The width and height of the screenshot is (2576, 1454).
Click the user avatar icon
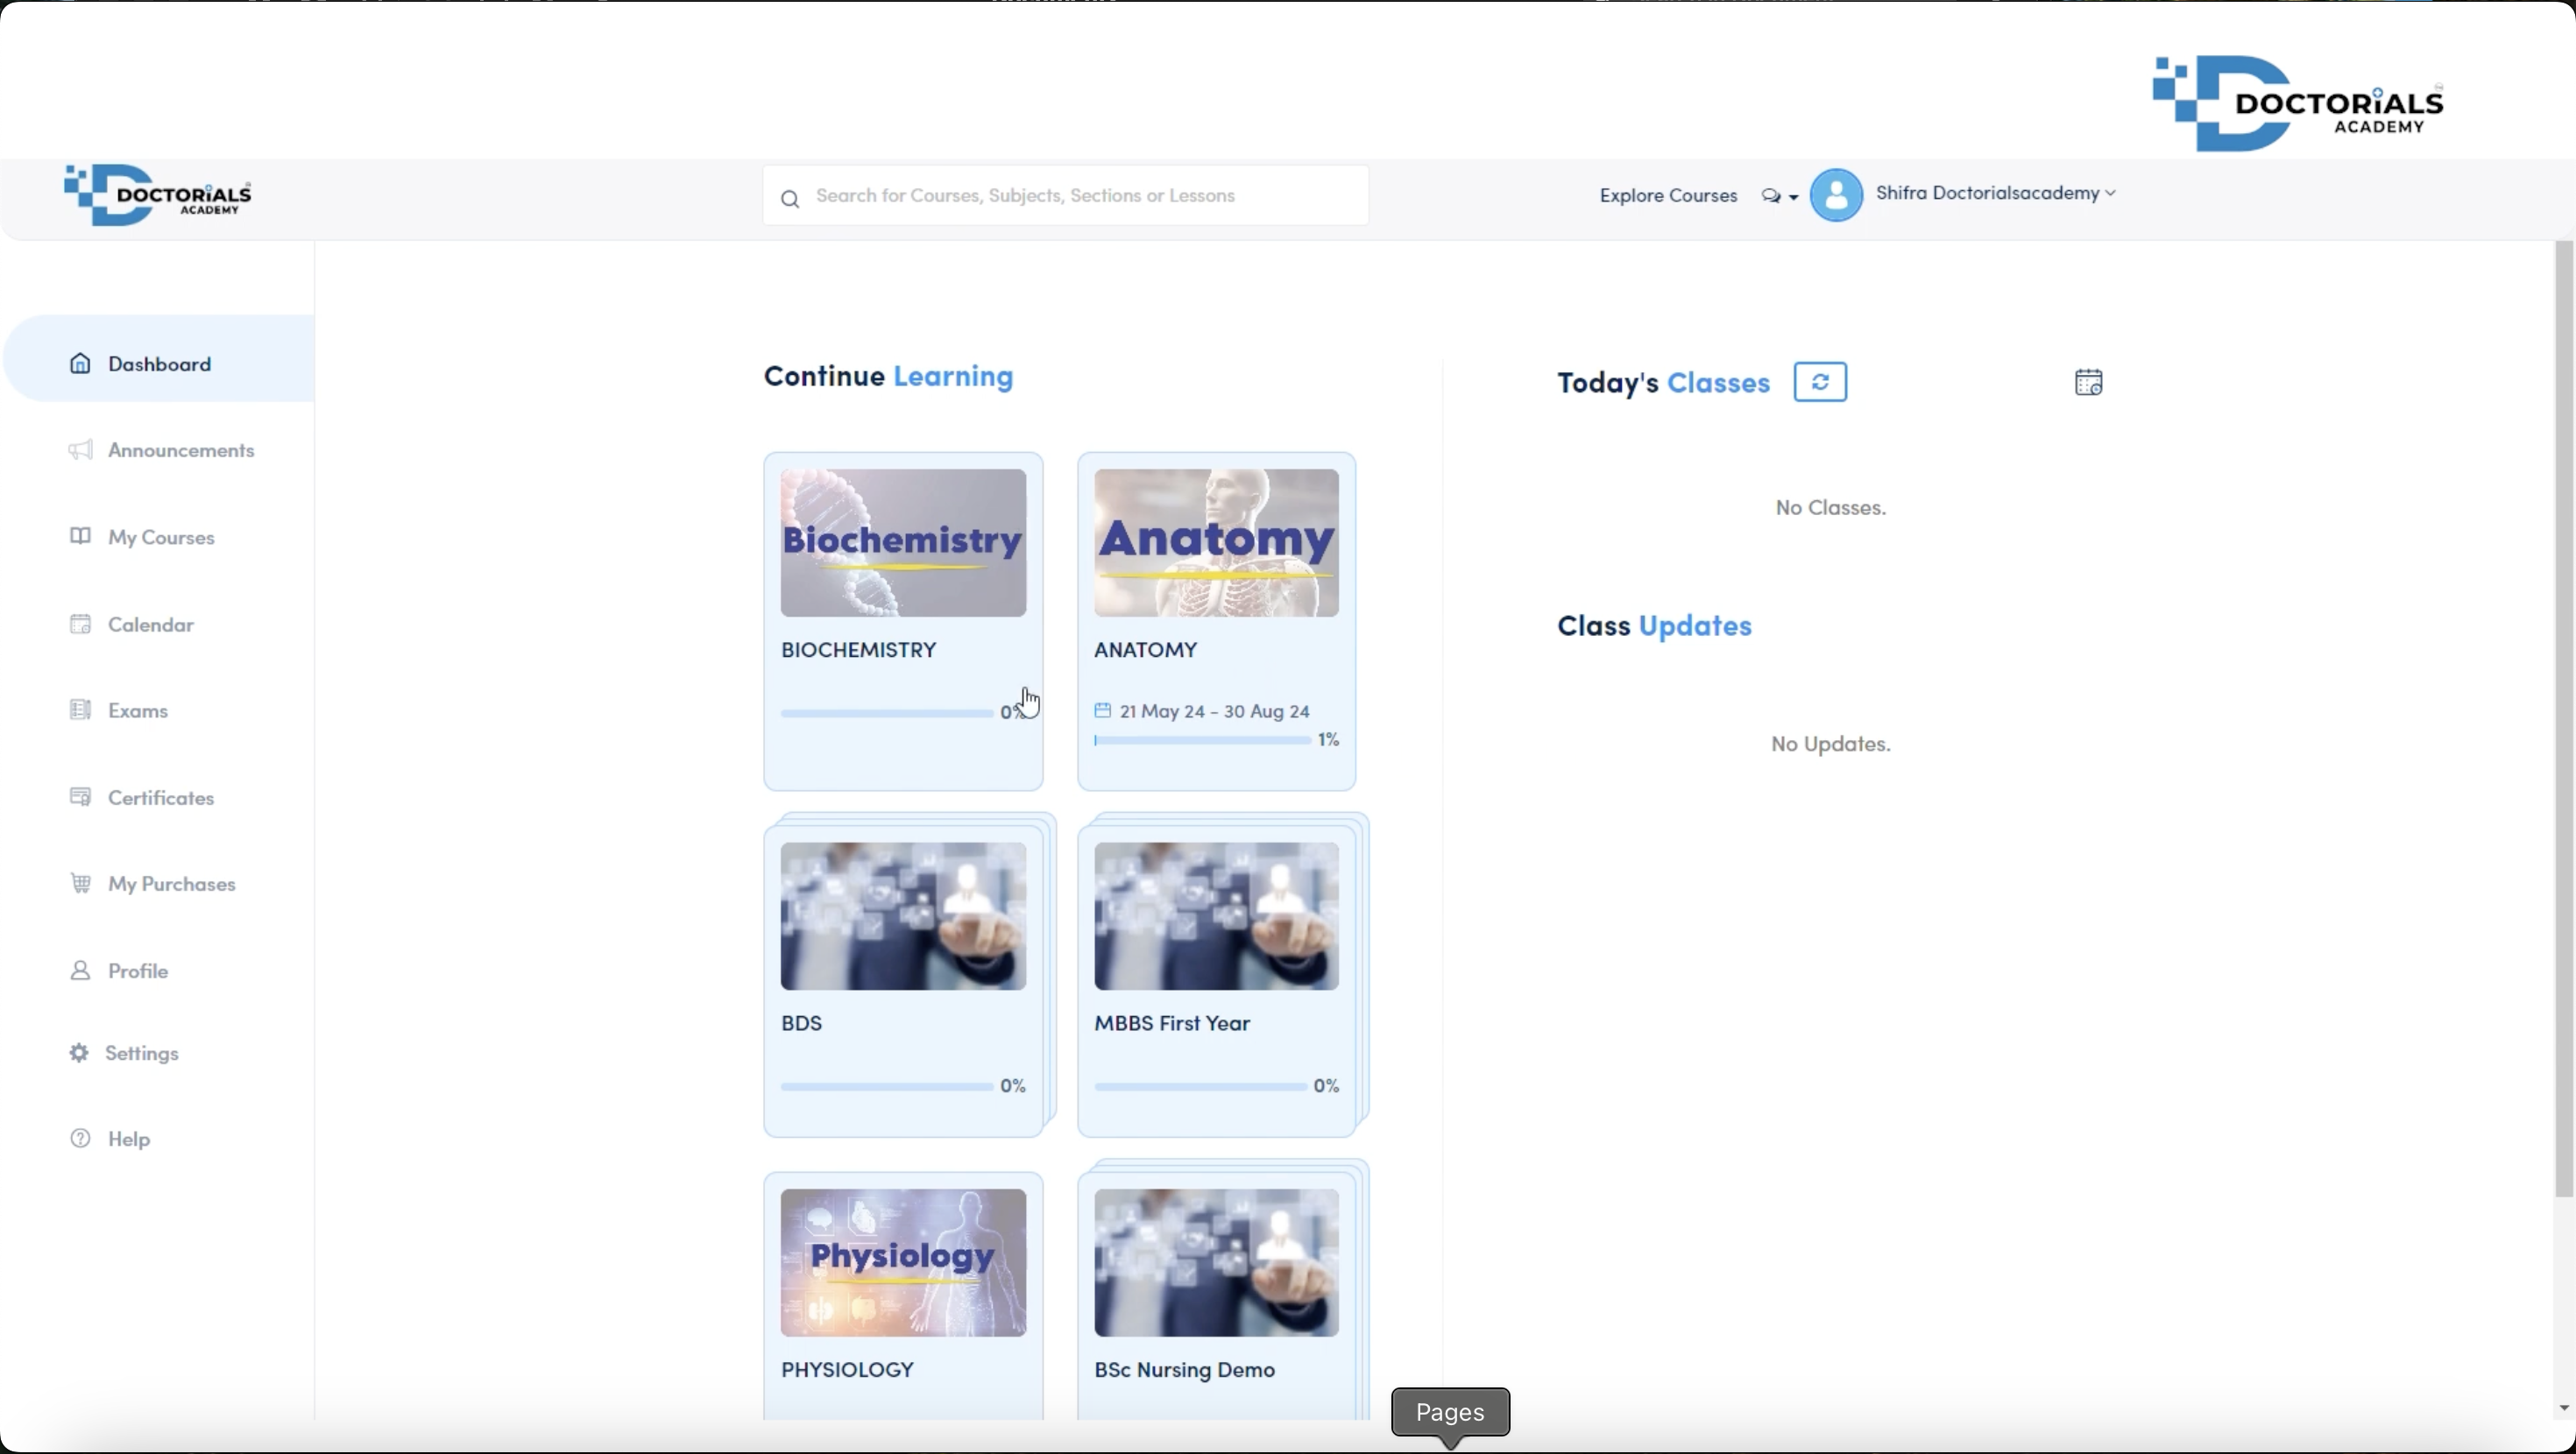(1836, 194)
